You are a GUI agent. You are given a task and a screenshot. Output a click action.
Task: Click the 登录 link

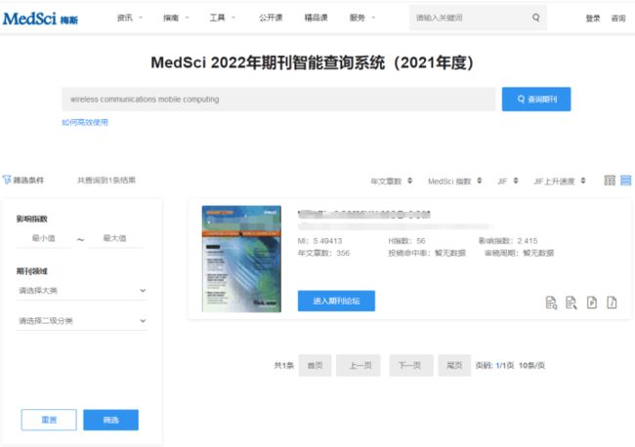tap(592, 19)
